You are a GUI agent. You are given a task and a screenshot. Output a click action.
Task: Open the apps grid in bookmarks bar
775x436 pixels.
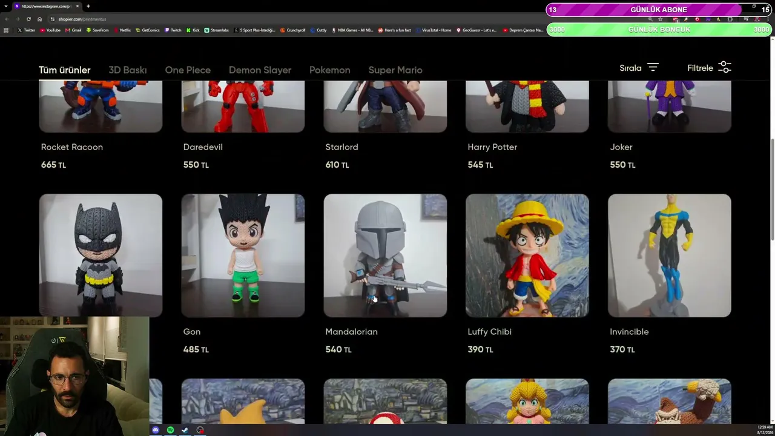6,30
